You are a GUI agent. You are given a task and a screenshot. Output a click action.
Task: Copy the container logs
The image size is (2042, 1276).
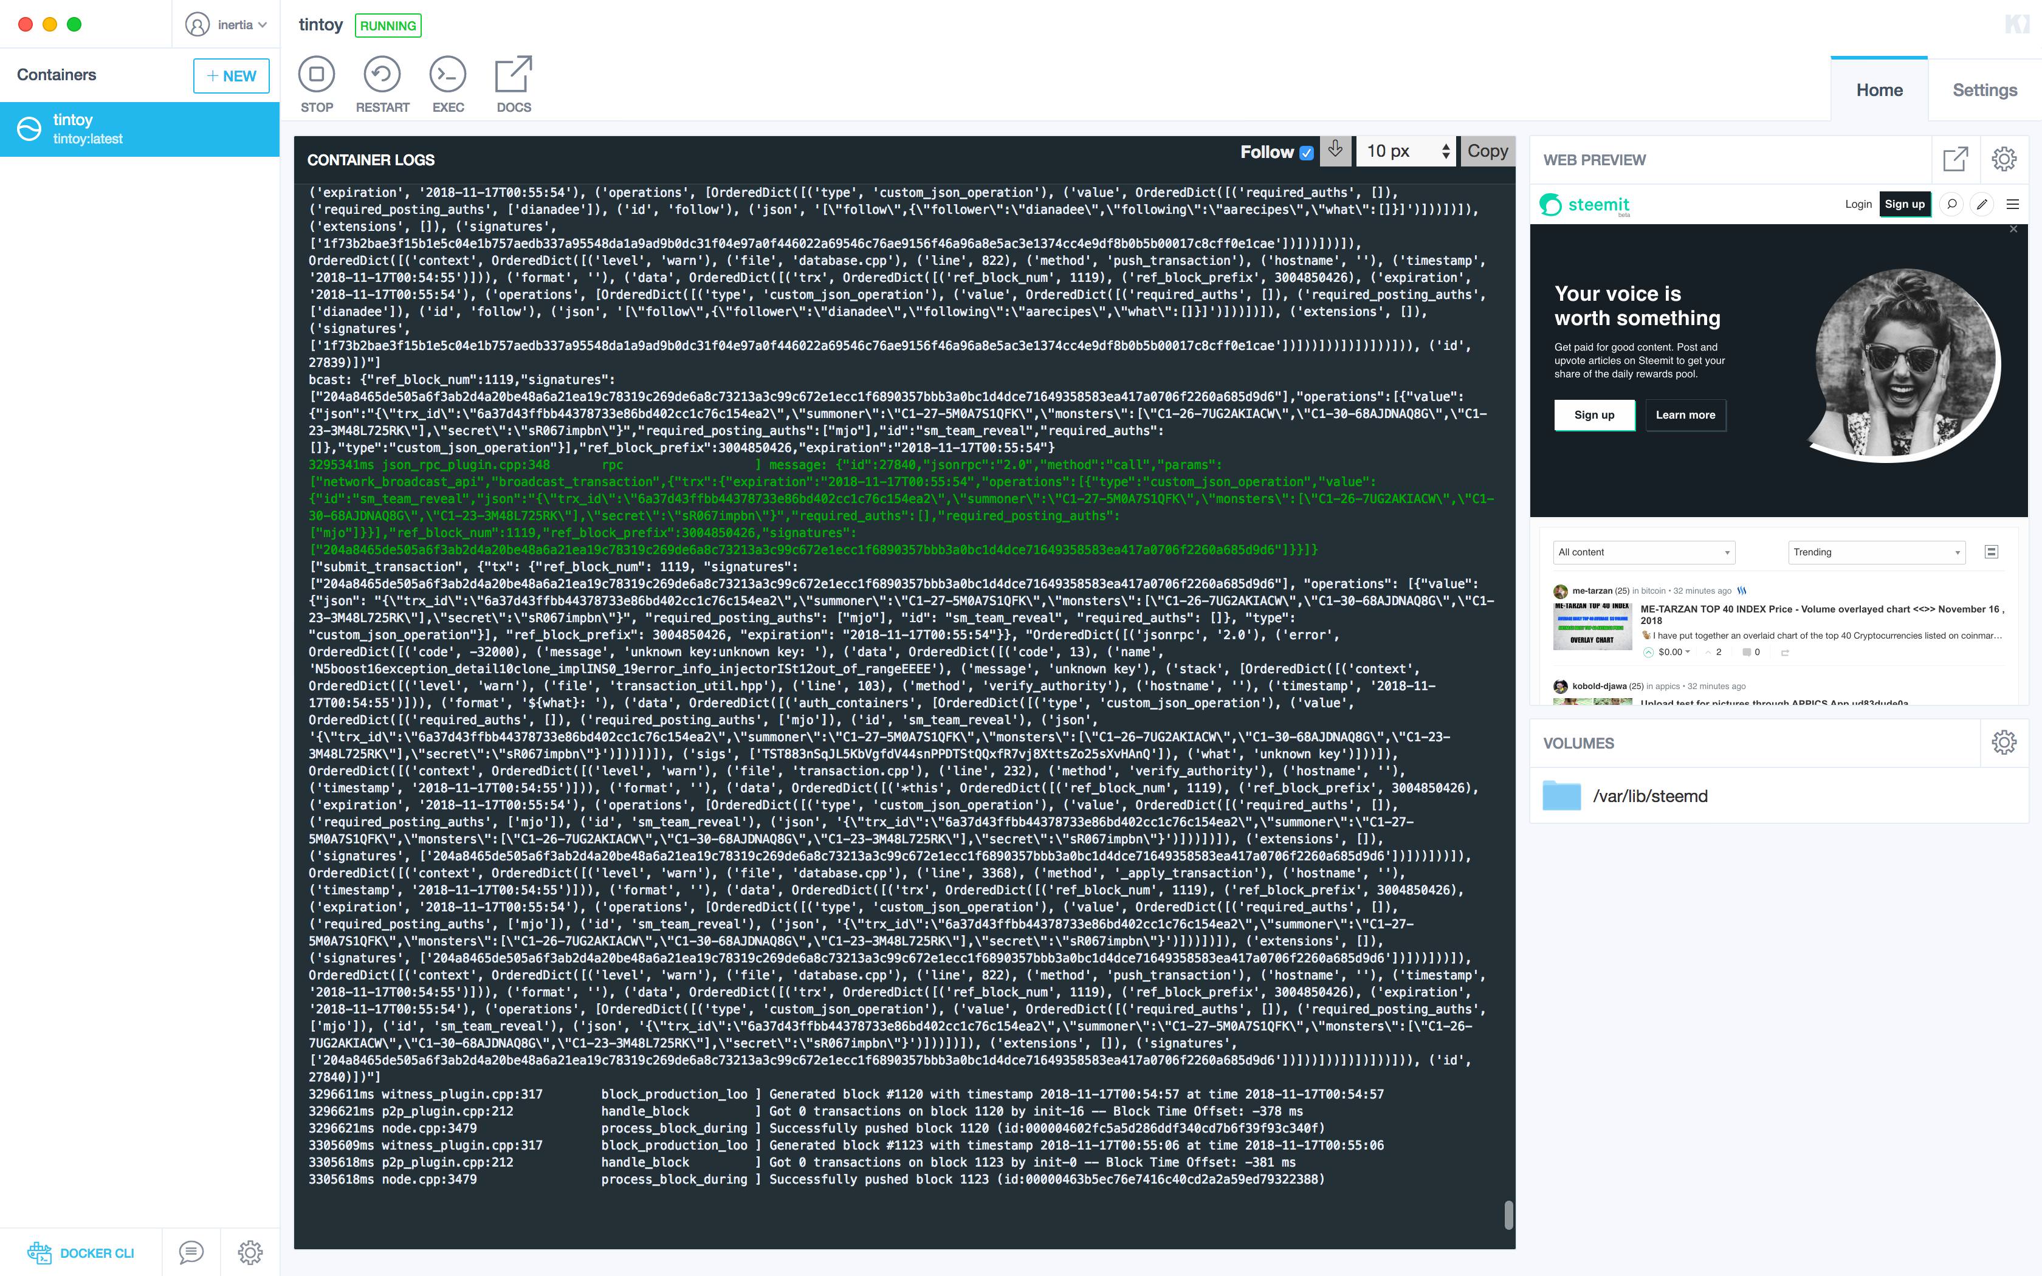tap(1487, 151)
